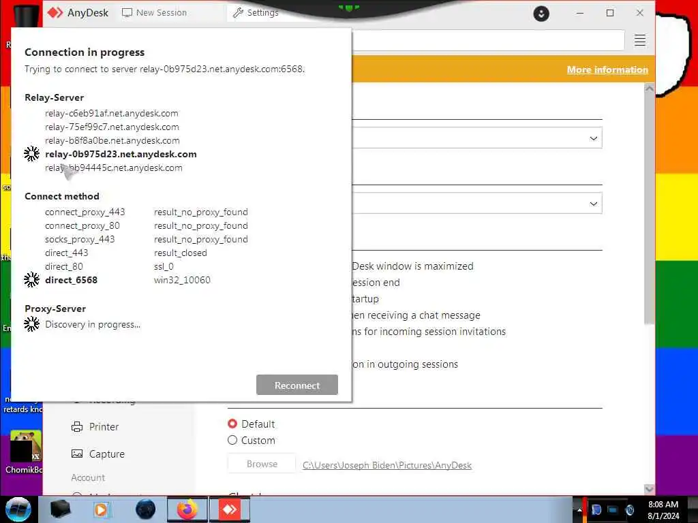This screenshot has height=523, width=698.
Task: Expand the lower settings dropdown
Action: point(594,204)
